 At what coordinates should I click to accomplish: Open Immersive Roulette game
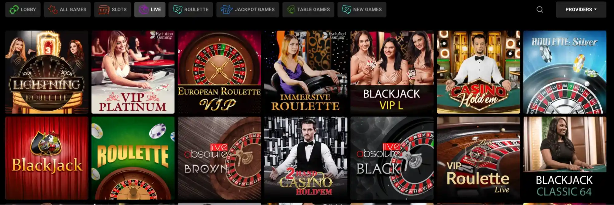point(306,72)
